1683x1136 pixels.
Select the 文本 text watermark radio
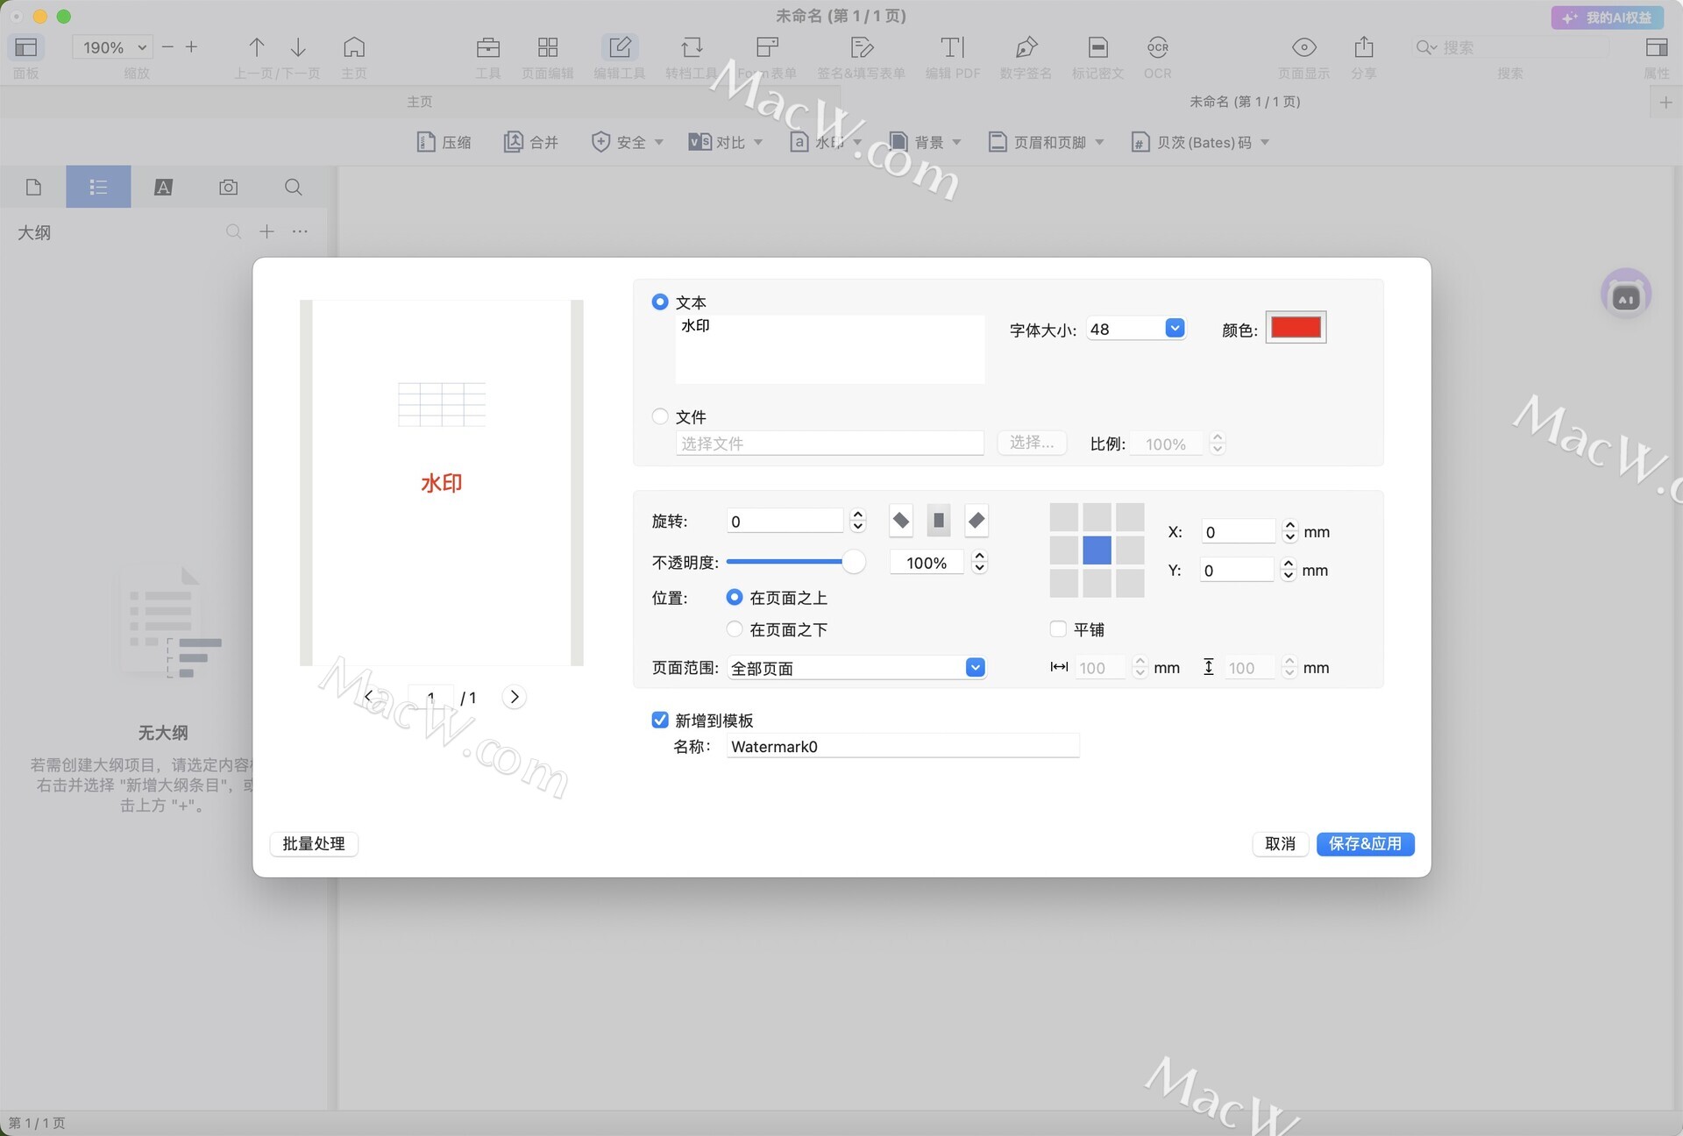coord(660,302)
